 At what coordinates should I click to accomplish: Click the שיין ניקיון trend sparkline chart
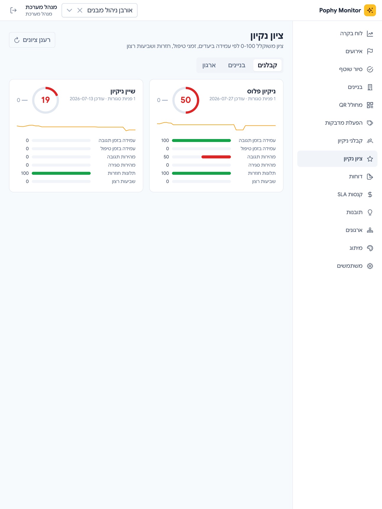(76, 127)
